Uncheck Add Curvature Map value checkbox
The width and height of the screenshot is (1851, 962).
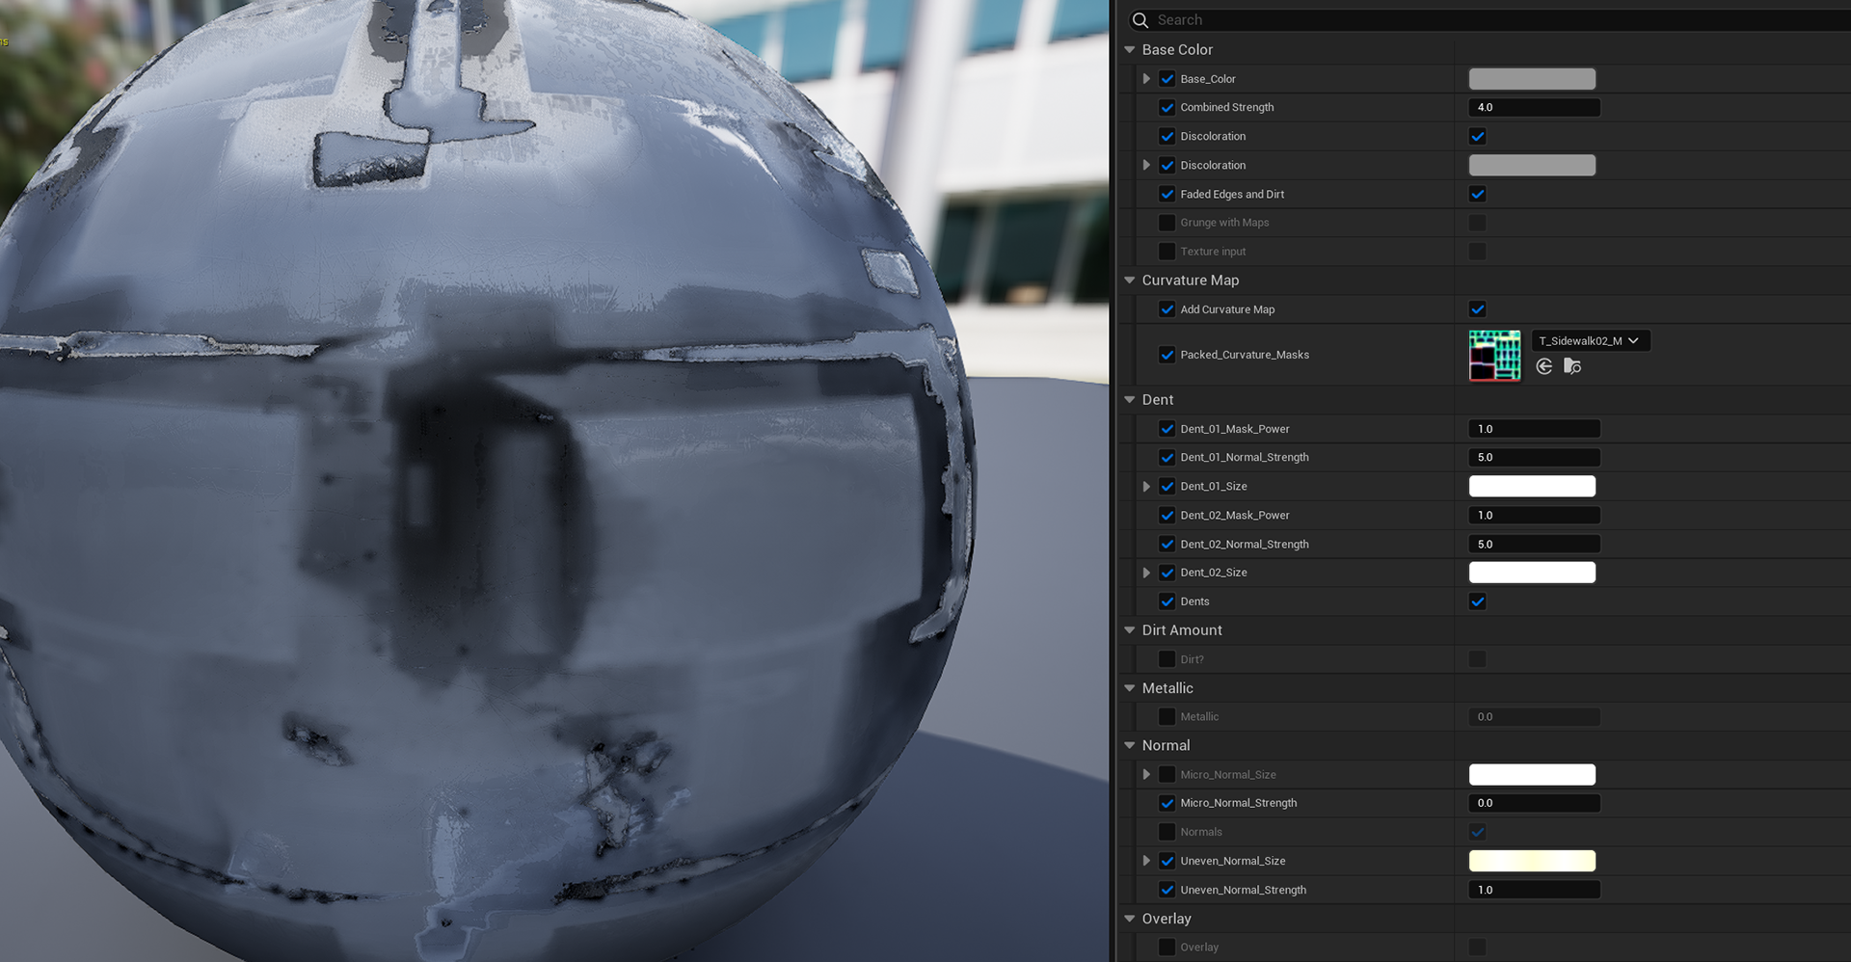(1477, 309)
